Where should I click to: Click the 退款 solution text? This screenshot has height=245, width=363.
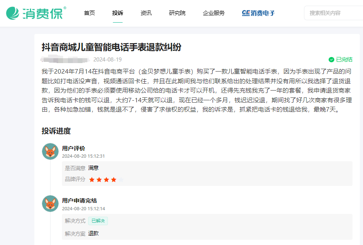(93, 233)
